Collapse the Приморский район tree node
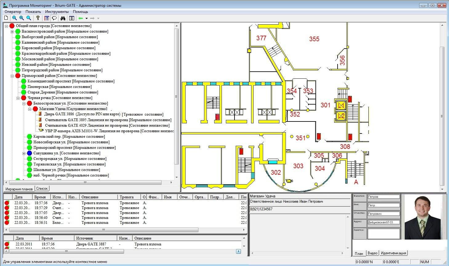The image size is (449, 266). click(x=12, y=76)
